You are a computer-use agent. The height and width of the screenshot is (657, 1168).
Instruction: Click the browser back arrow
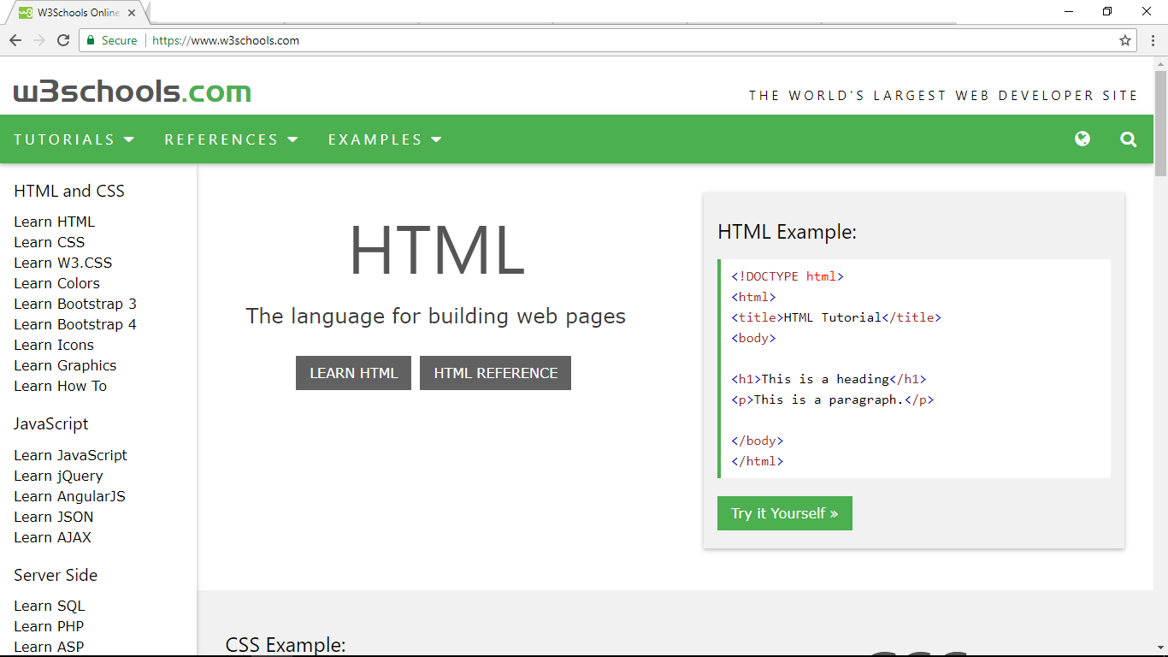[x=15, y=40]
